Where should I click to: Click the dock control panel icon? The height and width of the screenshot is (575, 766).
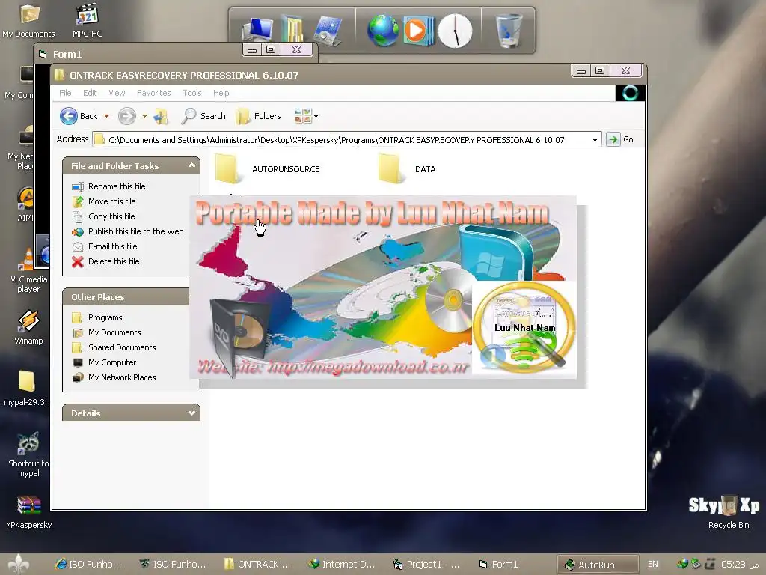326,30
